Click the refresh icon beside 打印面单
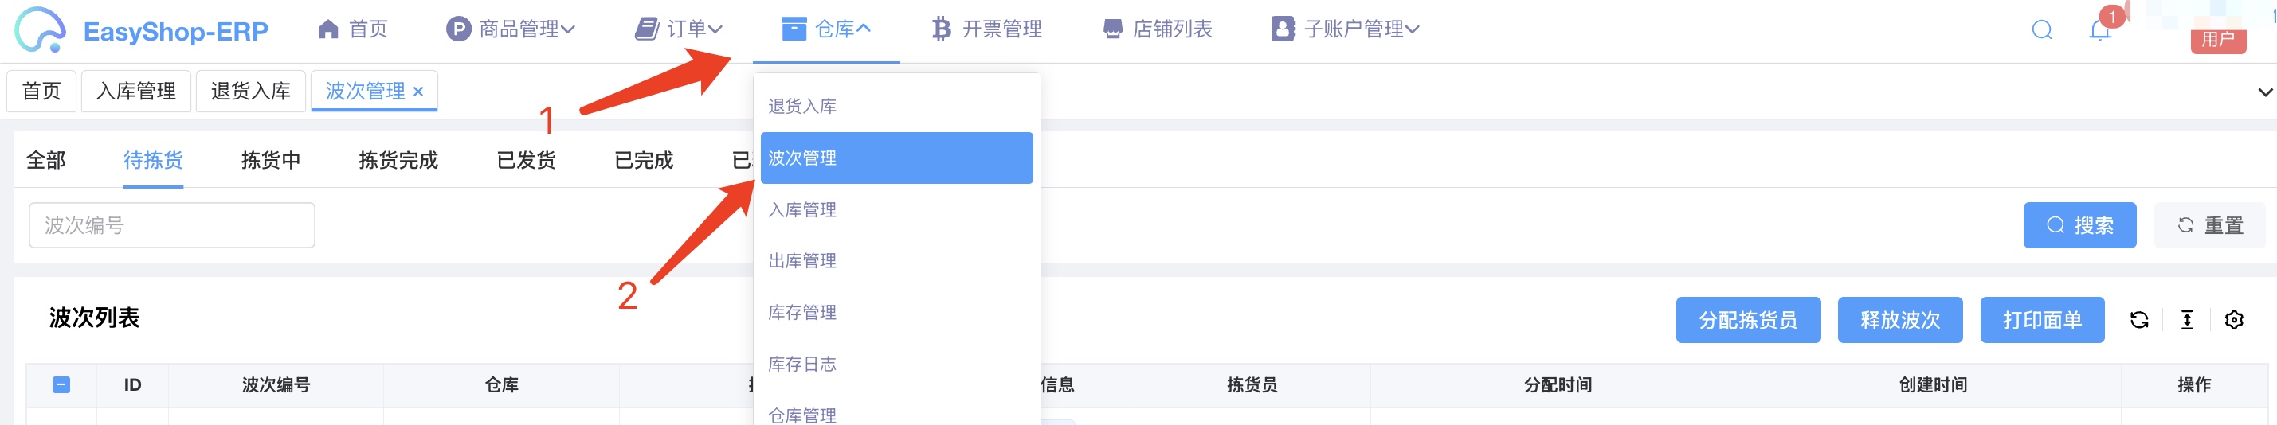Viewport: 2277px width, 425px height. coord(2139,320)
